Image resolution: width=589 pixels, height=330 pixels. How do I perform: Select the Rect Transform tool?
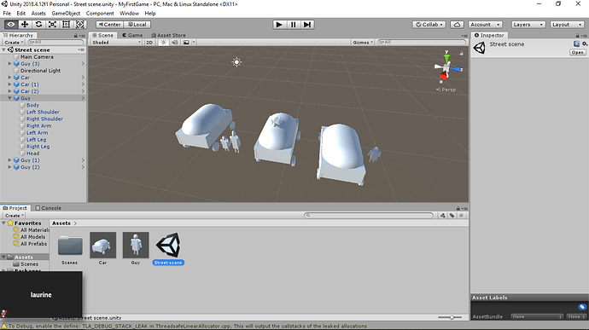click(x=66, y=25)
